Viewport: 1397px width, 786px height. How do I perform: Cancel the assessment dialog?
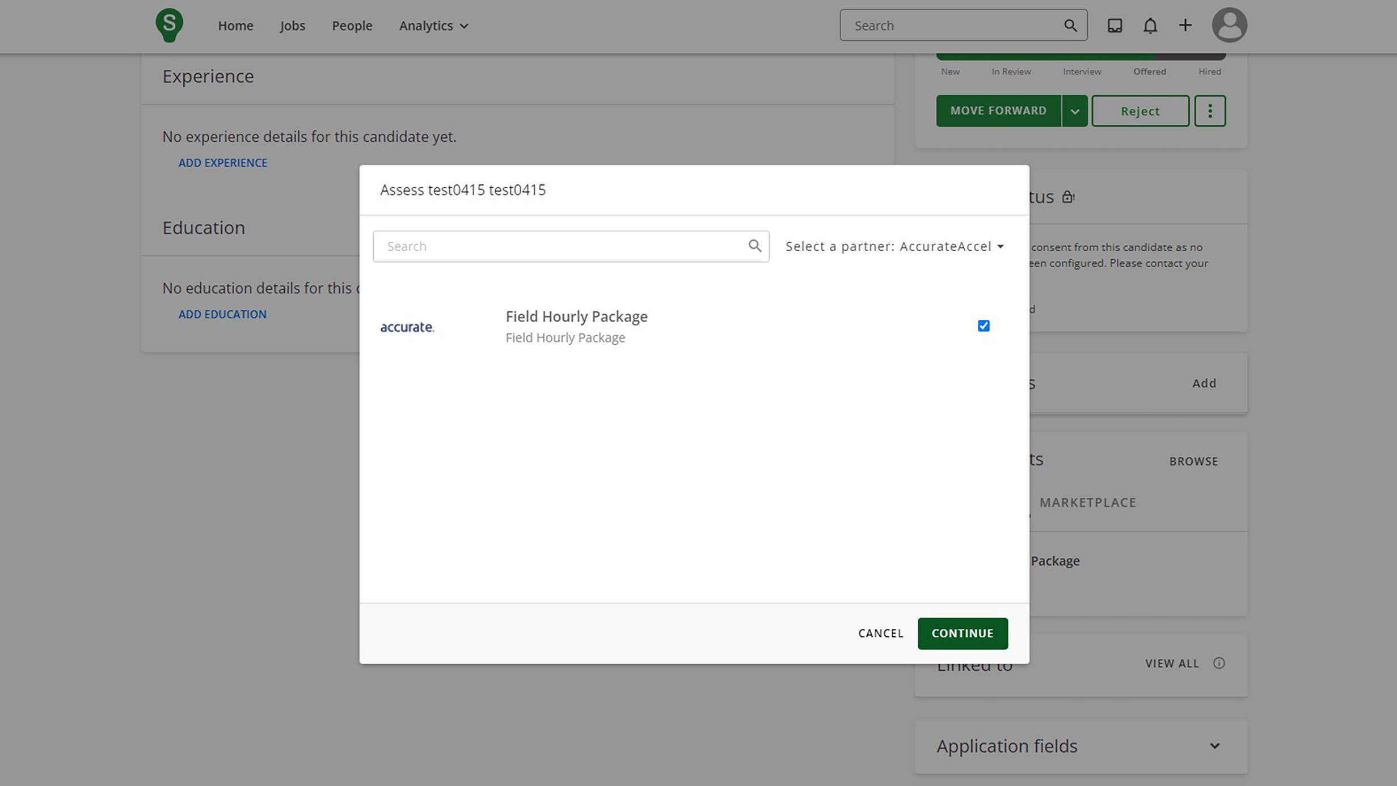(880, 633)
